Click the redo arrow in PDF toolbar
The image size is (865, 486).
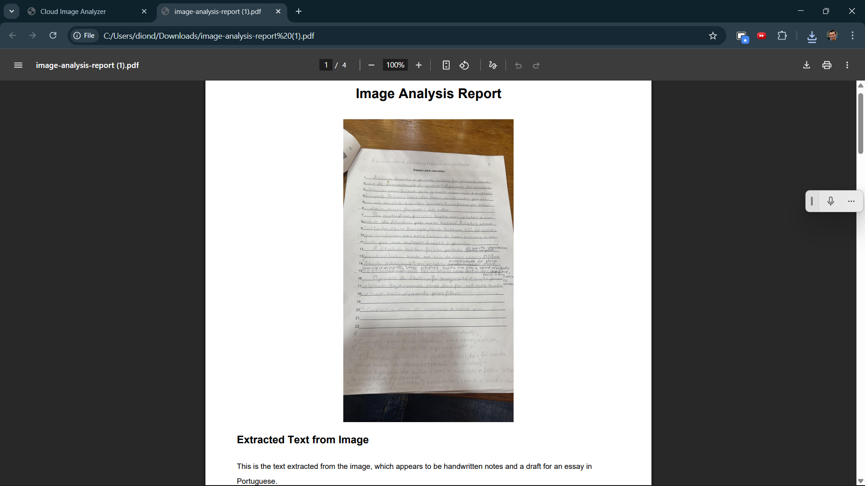pyautogui.click(x=536, y=65)
